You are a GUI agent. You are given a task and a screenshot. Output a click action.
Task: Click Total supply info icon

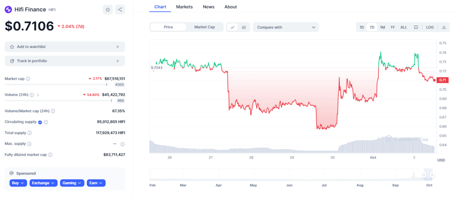point(30,133)
